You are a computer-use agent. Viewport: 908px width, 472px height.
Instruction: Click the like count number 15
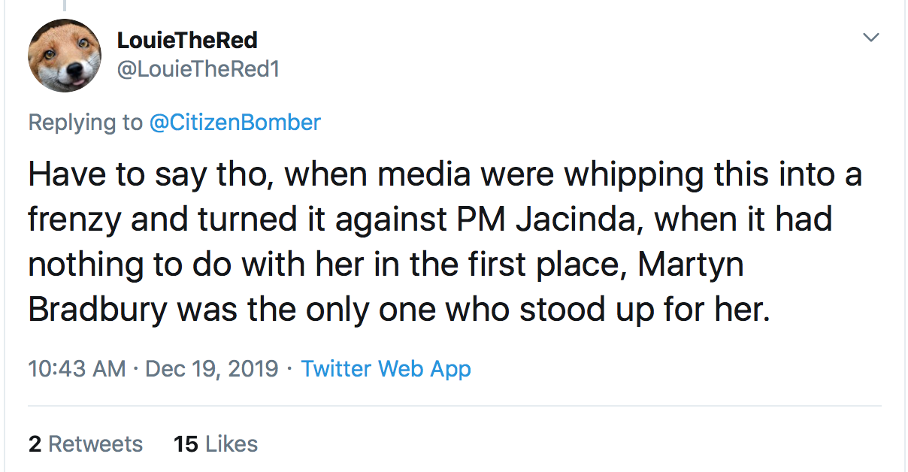click(185, 444)
